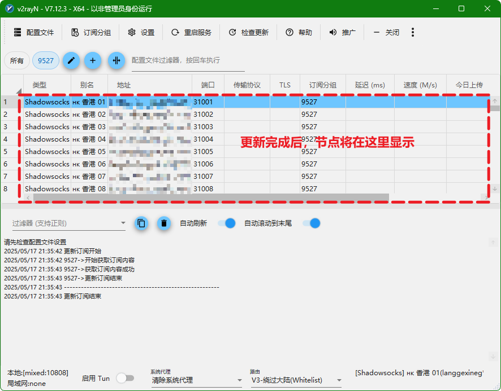Click the clear log trash icon
This screenshot has height=391, width=501.
(x=164, y=223)
